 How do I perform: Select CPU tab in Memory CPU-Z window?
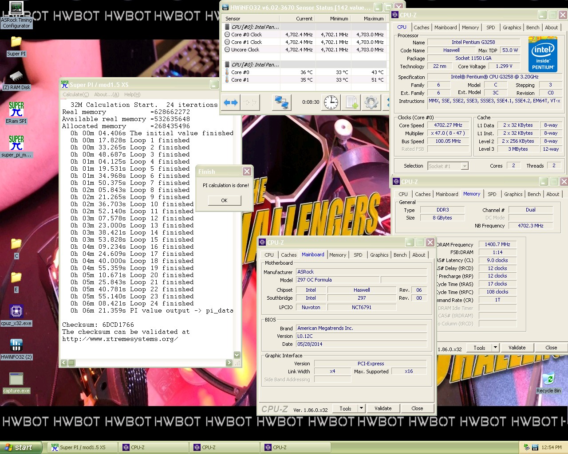403,194
